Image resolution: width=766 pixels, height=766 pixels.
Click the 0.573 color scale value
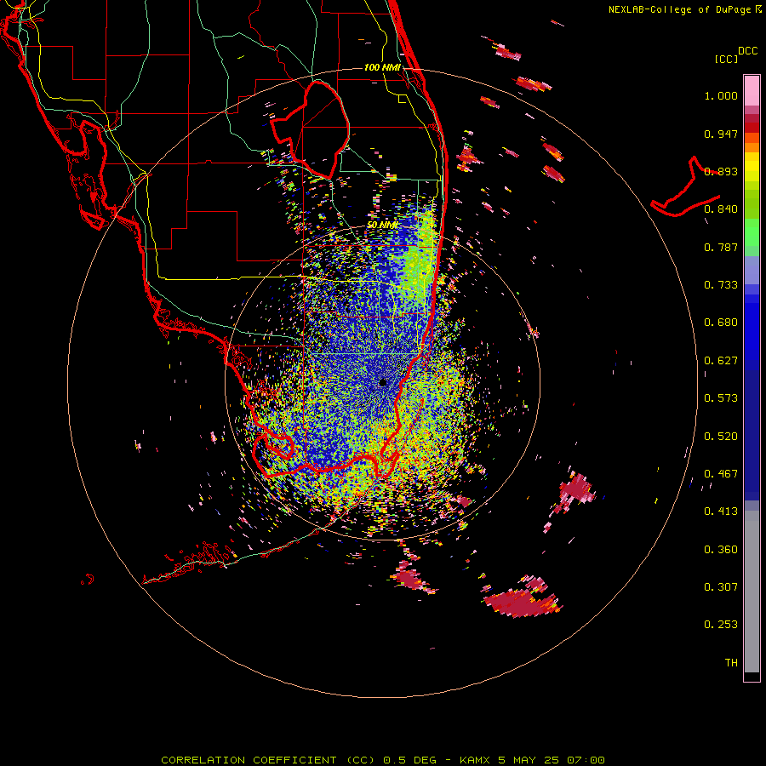pyautogui.click(x=721, y=398)
